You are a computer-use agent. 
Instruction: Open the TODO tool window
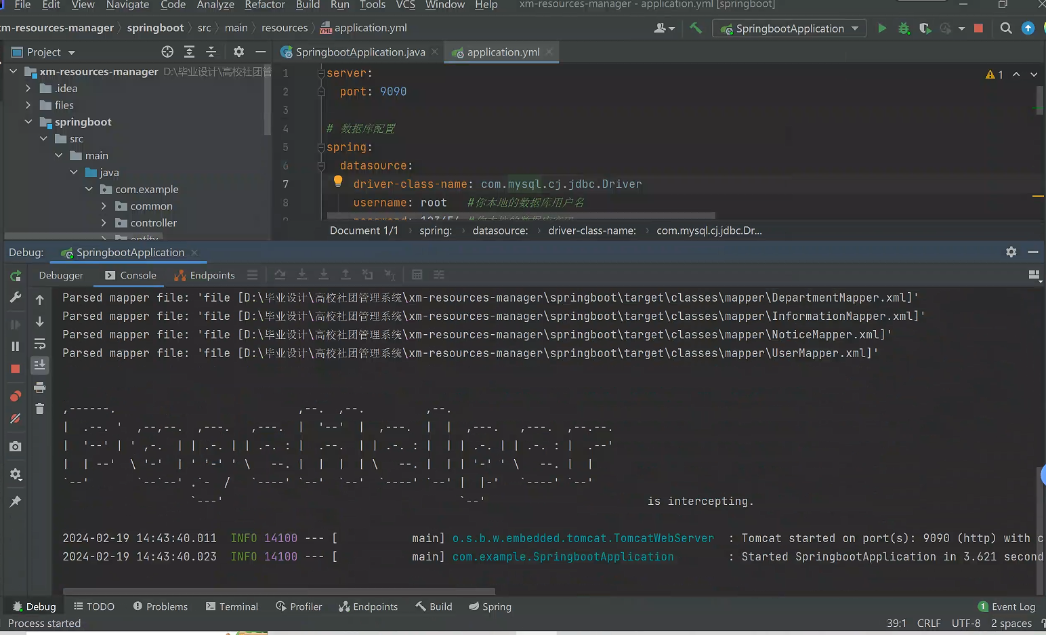point(94,607)
